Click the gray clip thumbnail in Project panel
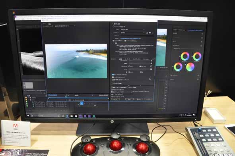The width and height of the screenshot is (235, 156). tap(29, 85)
